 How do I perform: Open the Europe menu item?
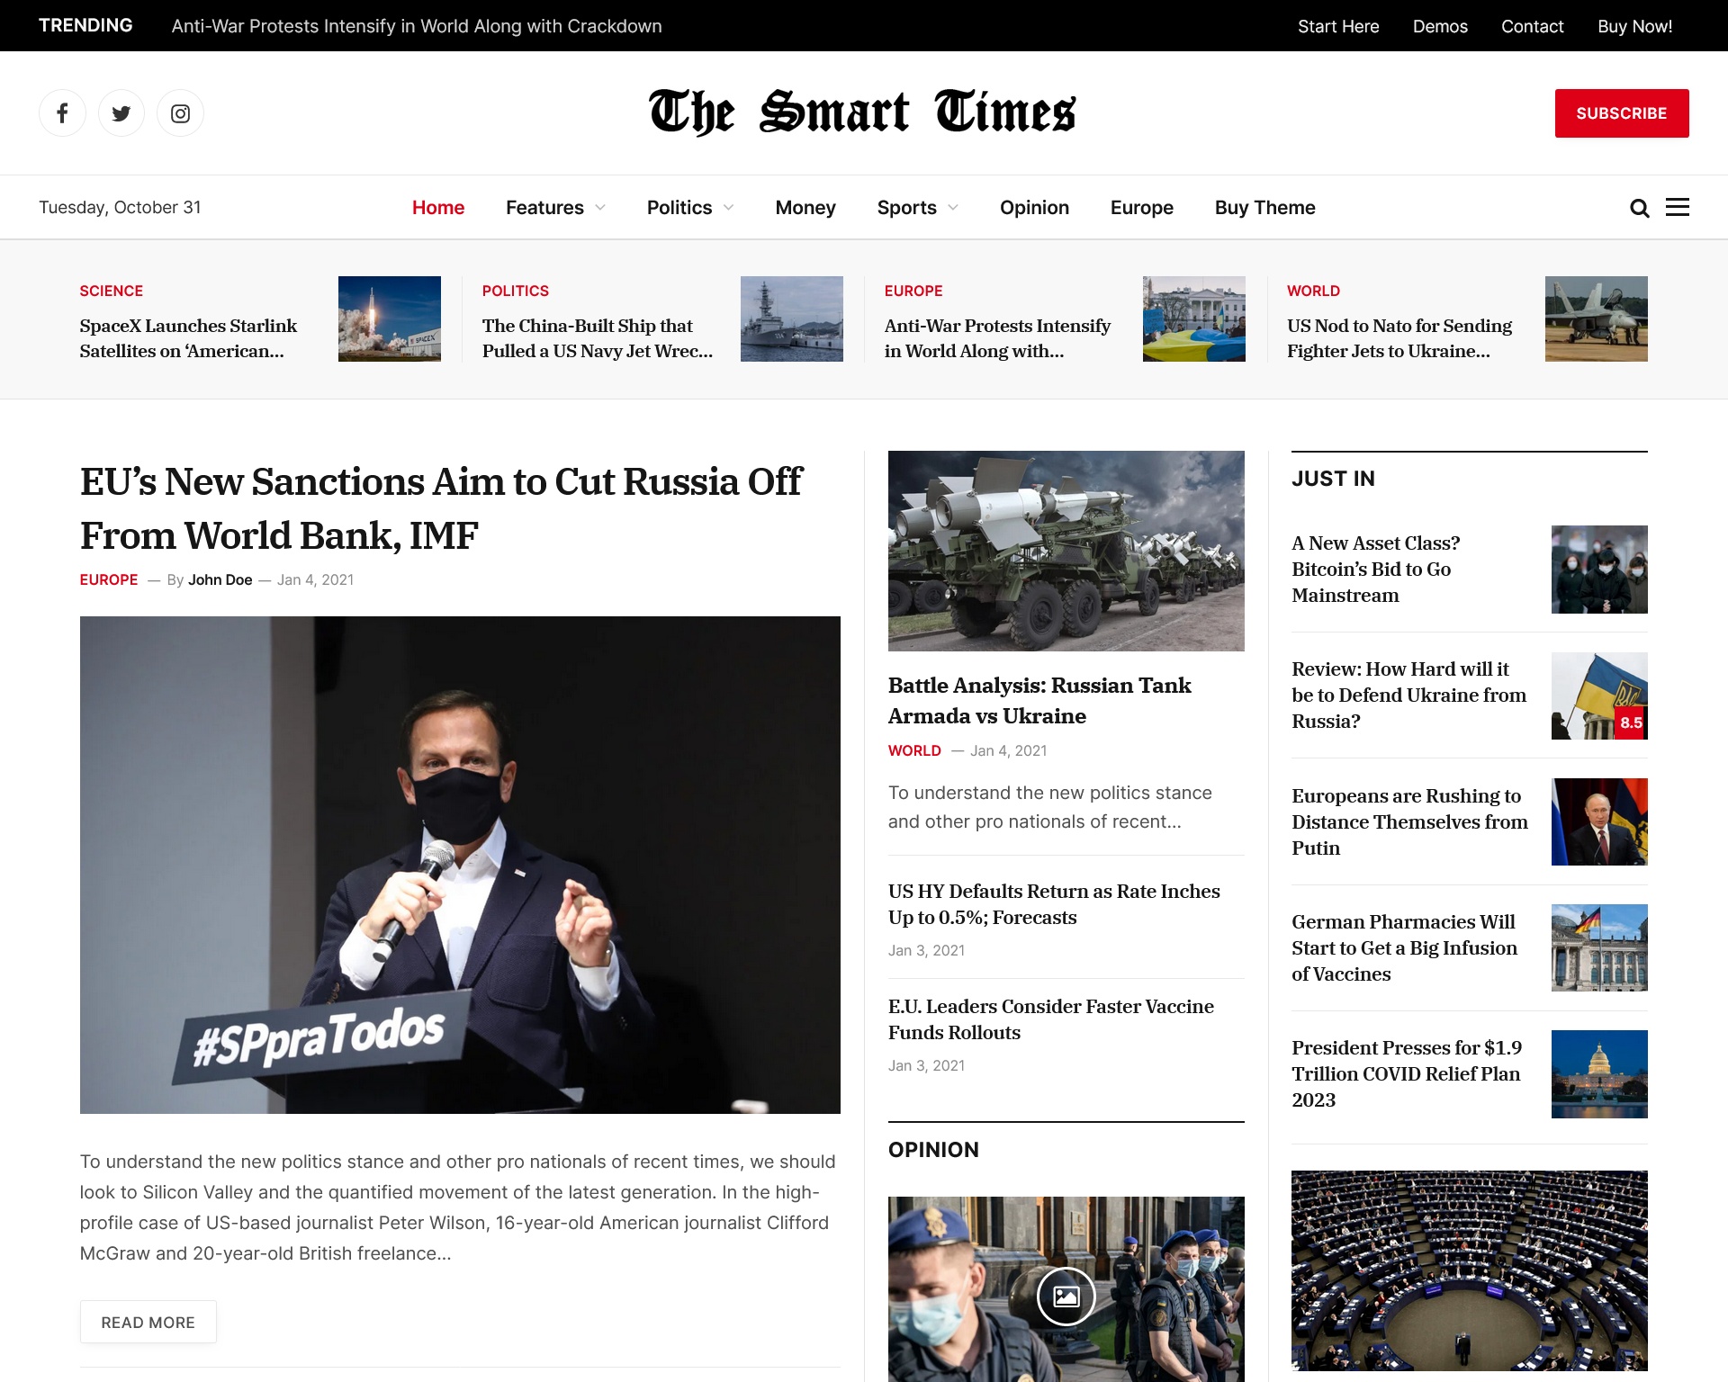coord(1142,208)
